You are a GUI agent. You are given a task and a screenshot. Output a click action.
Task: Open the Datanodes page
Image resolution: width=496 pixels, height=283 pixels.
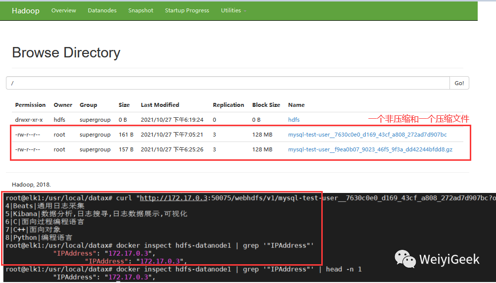click(x=102, y=10)
